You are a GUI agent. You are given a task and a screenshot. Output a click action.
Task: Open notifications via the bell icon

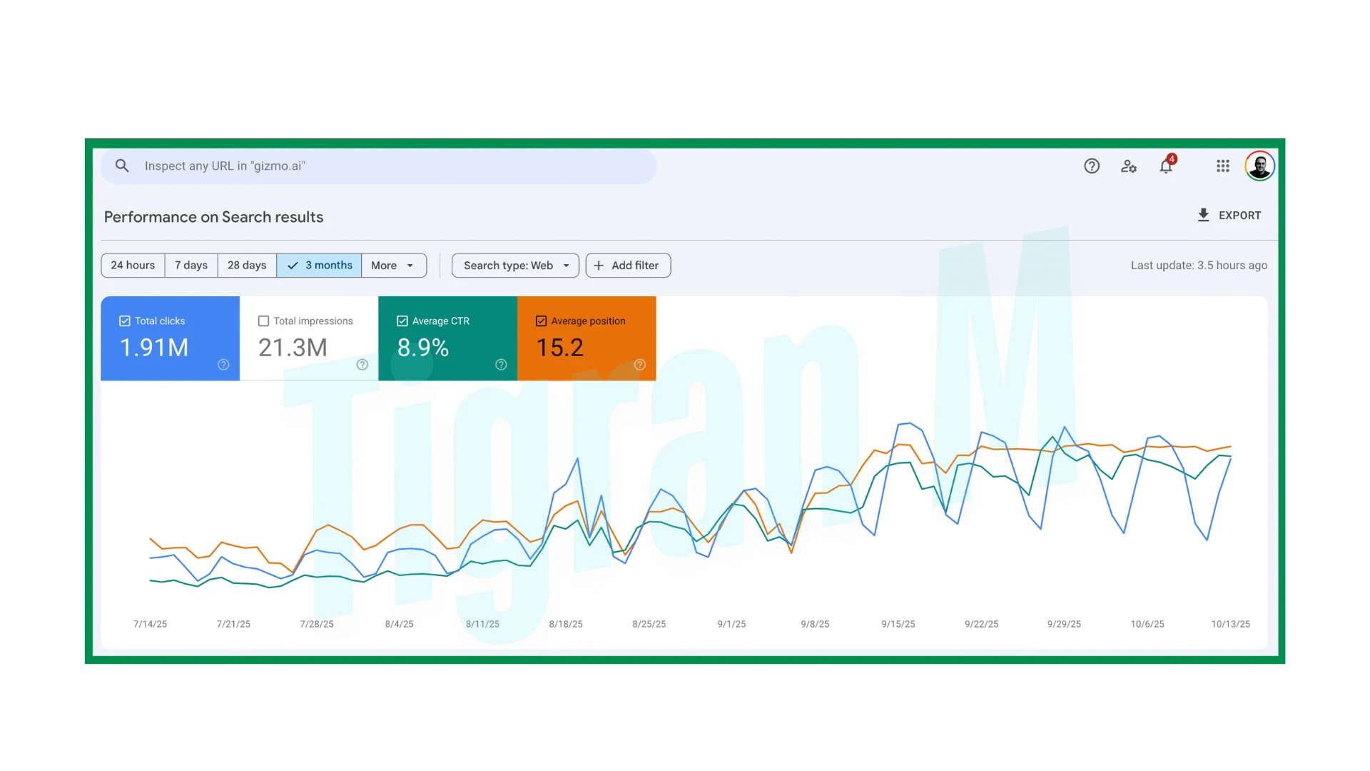[1166, 166]
